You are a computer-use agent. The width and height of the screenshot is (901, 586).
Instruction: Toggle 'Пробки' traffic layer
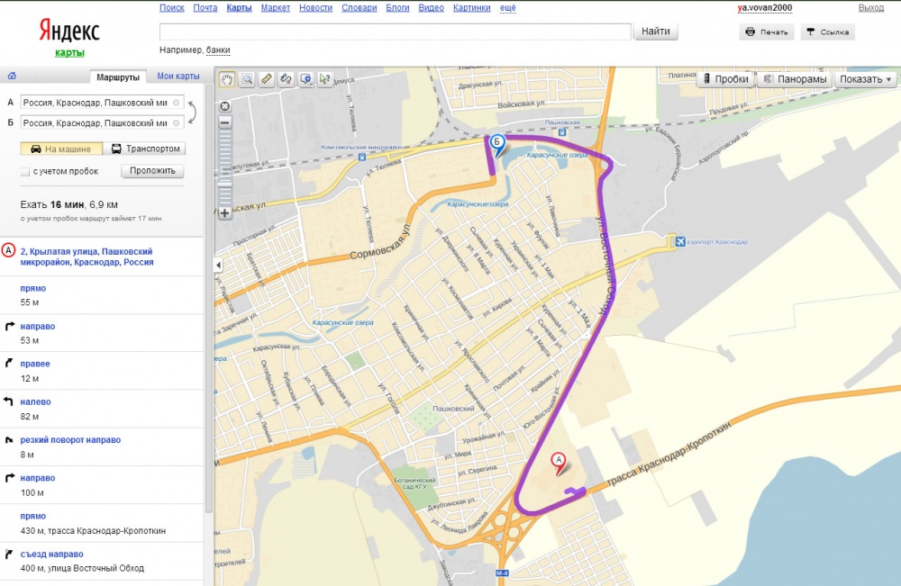tap(726, 79)
